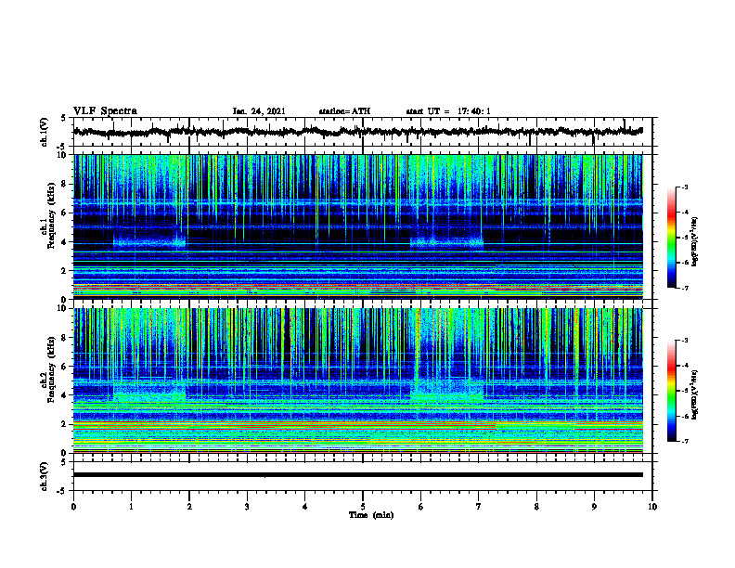Click tick label "1" on Time axis
The width and height of the screenshot is (735, 568).
131,507
